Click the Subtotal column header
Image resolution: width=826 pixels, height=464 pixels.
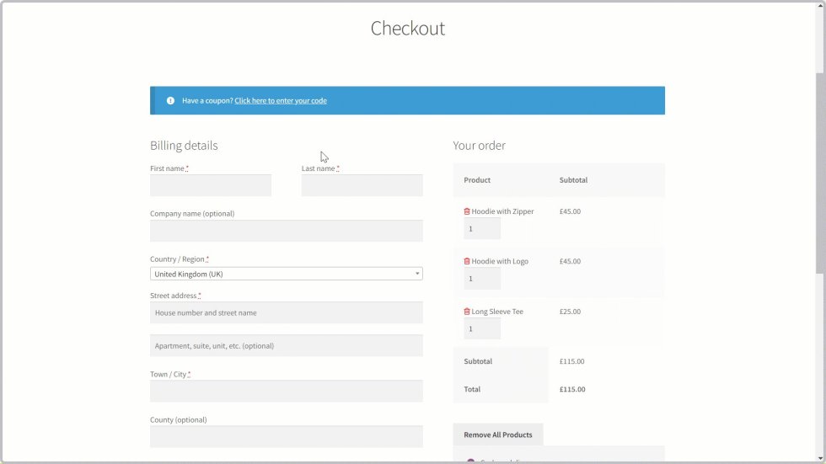click(x=573, y=180)
